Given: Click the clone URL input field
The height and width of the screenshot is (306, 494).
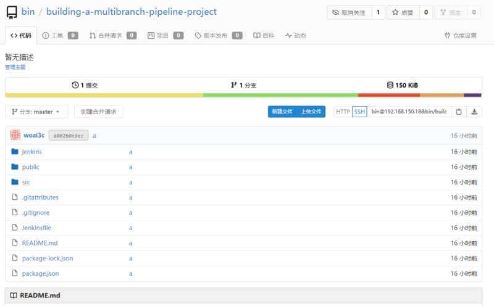Looking at the screenshot, I should point(409,112).
